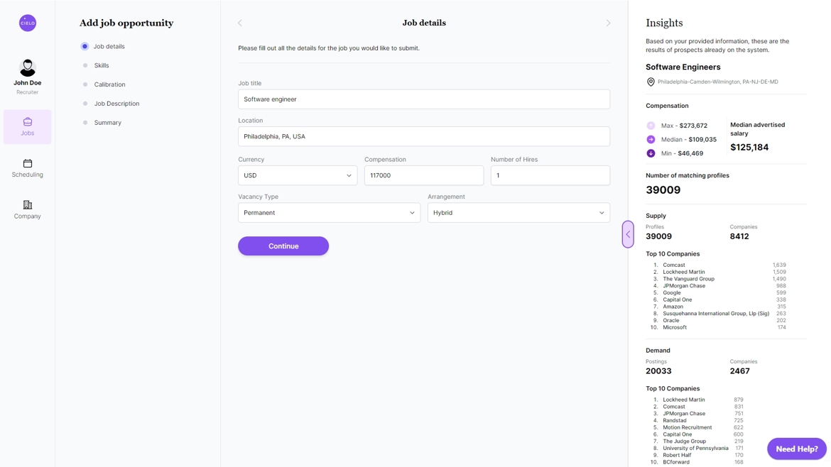This screenshot has height=467, width=831.
Task: Click John Doe's profile avatar
Action: pyautogui.click(x=28, y=68)
